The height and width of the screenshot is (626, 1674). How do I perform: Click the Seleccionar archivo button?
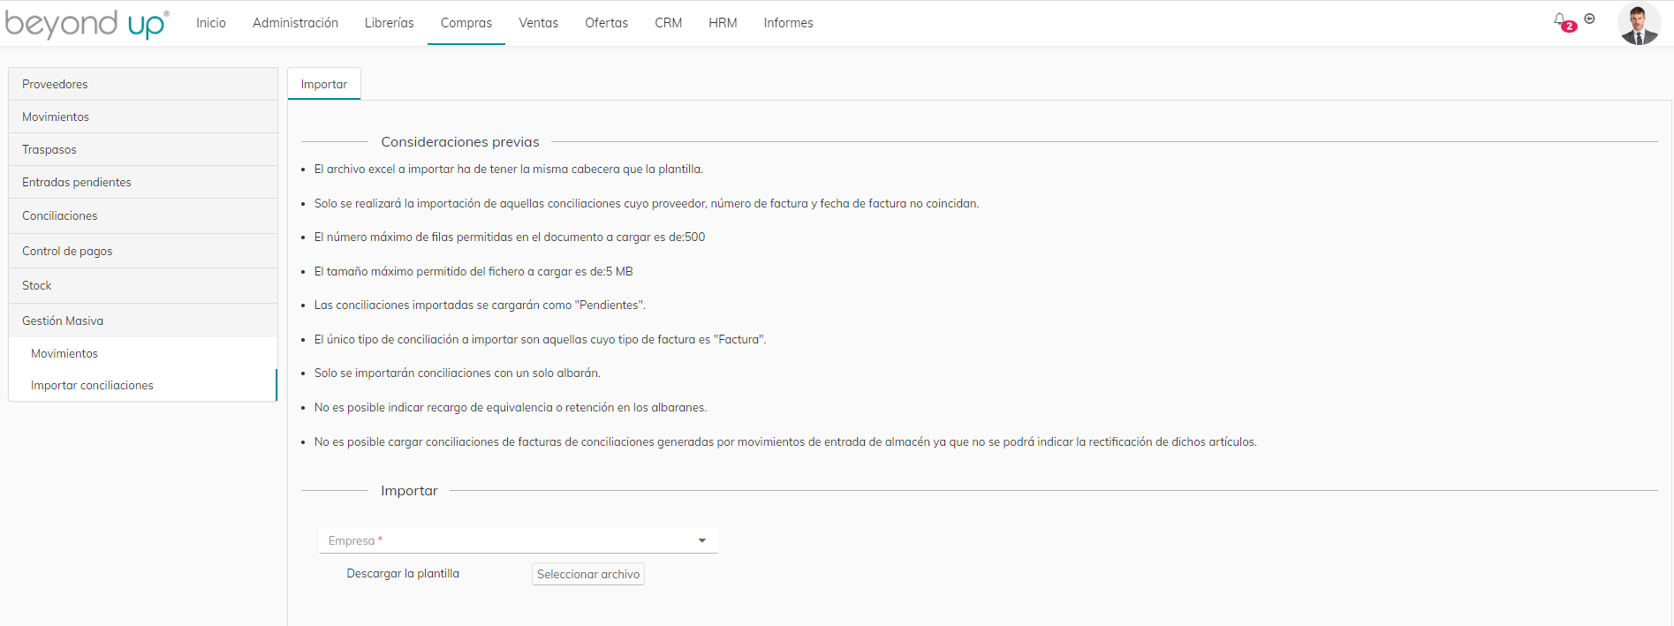(587, 574)
